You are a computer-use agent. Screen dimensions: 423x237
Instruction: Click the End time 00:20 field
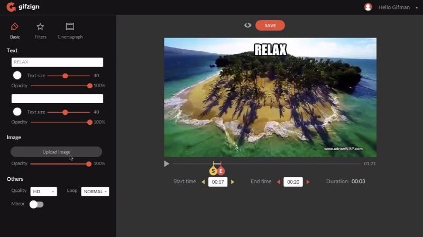(293, 182)
